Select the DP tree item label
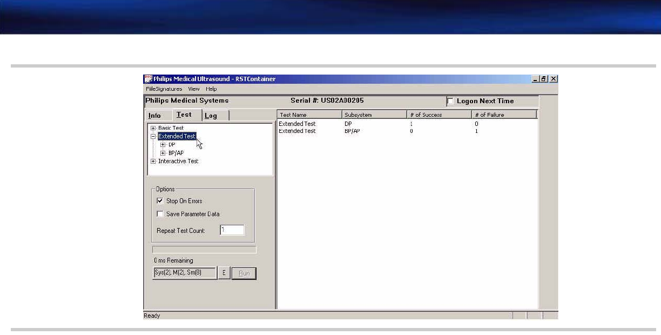661x335 pixels. coord(172,145)
